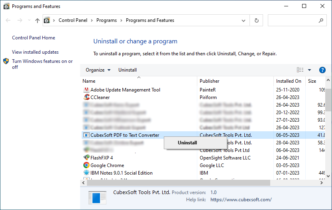The image size is (332, 210).
Task: Click the IBM Notes icon
Action: click(86, 173)
